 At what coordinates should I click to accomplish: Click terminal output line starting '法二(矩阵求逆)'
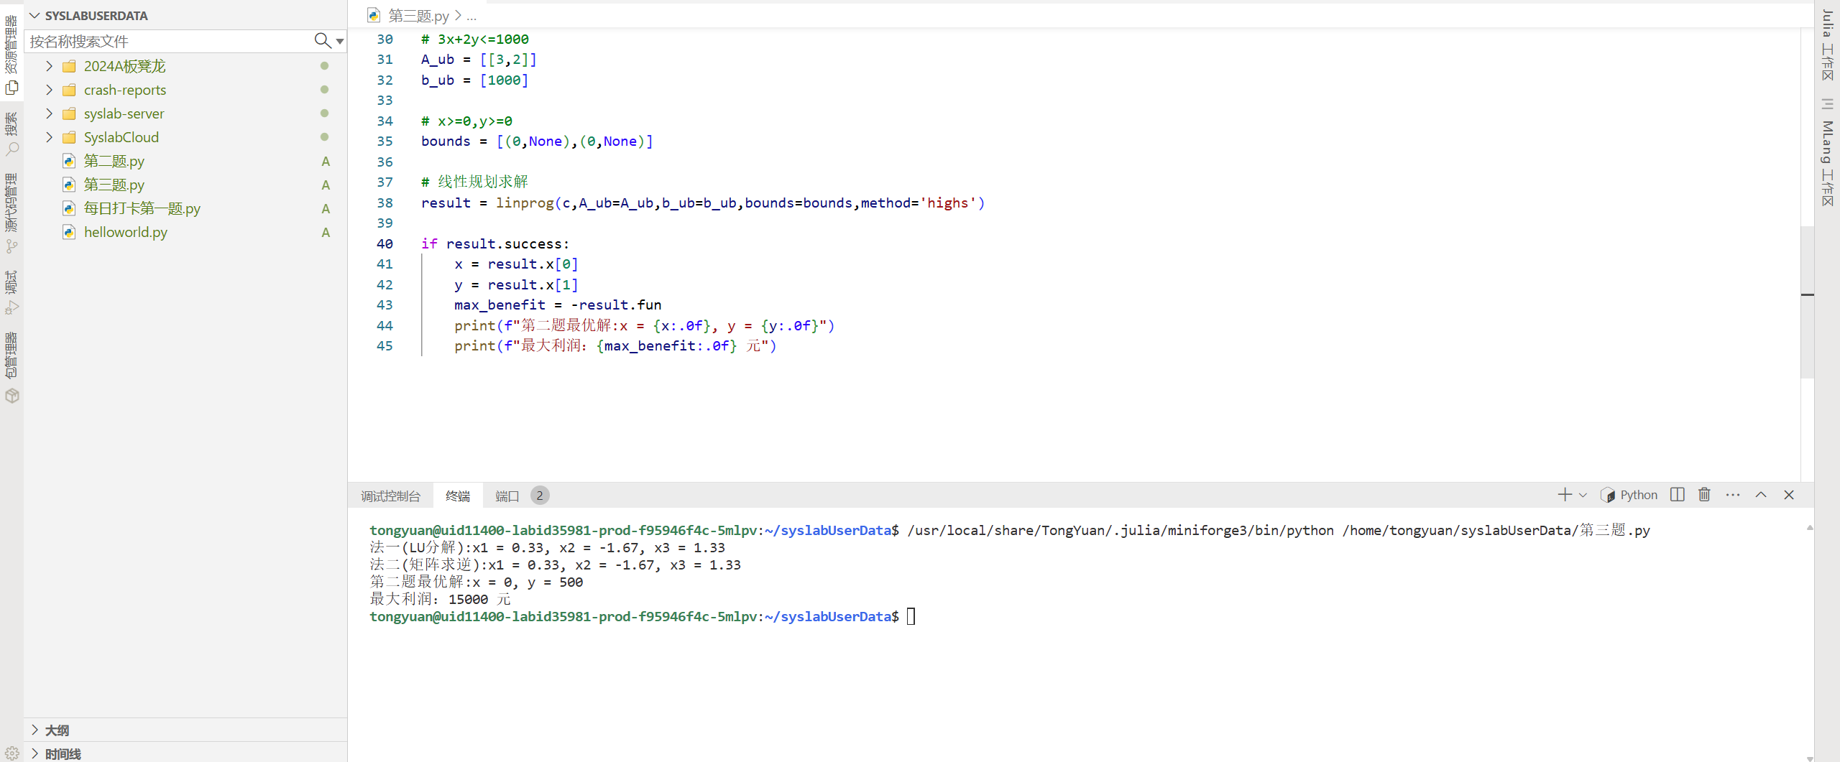(555, 565)
